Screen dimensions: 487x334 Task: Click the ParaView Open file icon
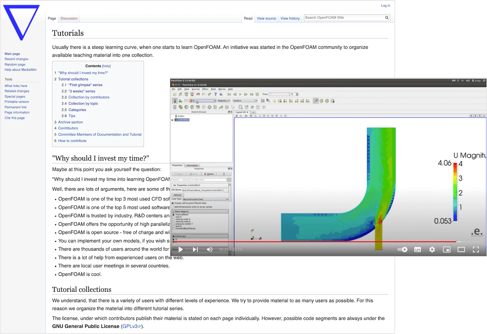pos(175,94)
